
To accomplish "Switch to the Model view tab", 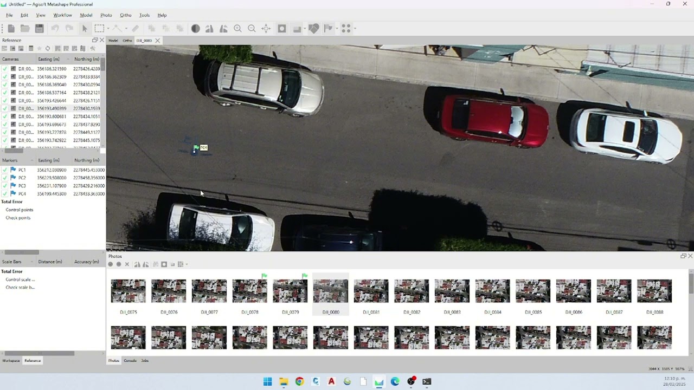I will coord(113,41).
